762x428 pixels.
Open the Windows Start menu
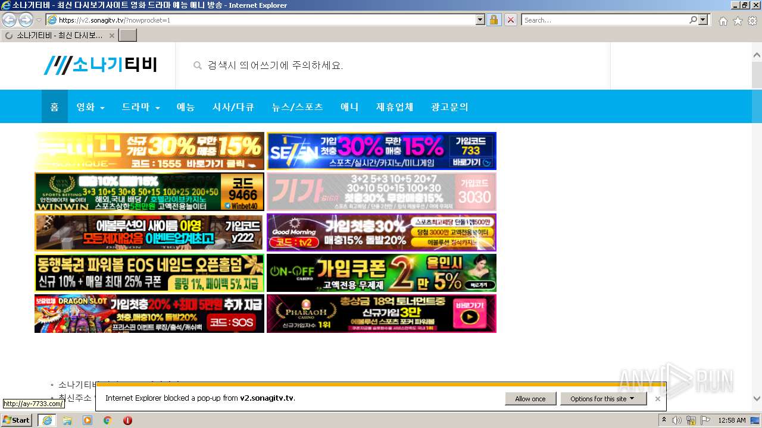17,420
